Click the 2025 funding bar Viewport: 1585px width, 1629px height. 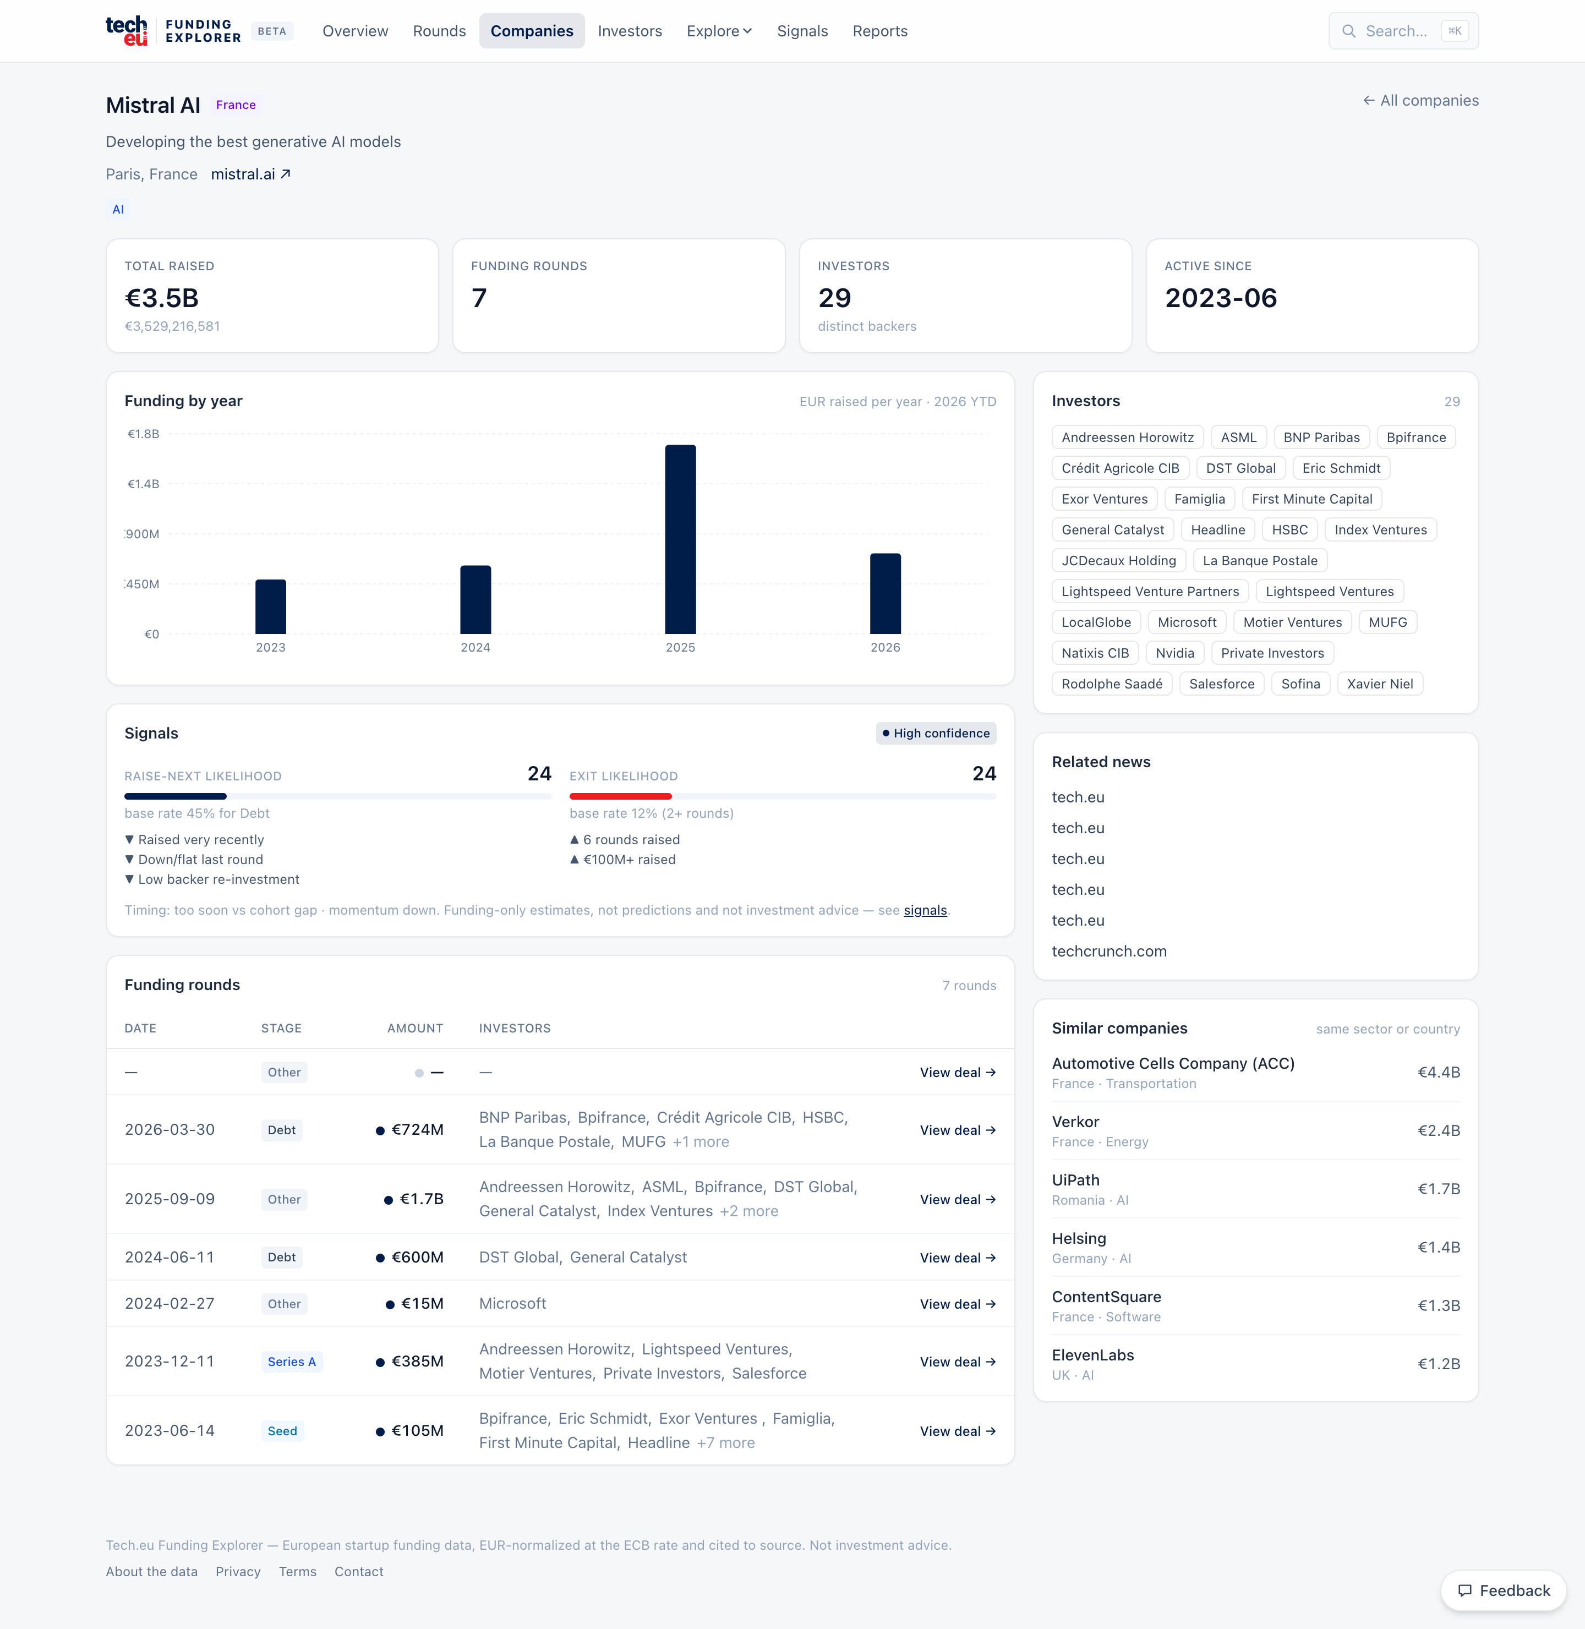tap(680, 539)
